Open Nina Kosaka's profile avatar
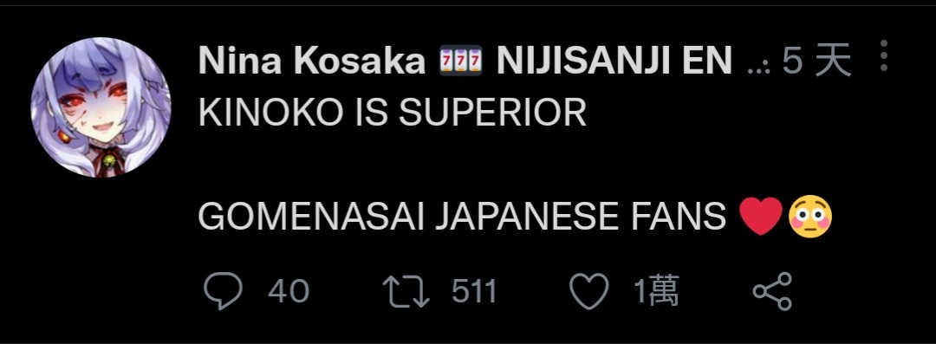 pyautogui.click(x=101, y=107)
